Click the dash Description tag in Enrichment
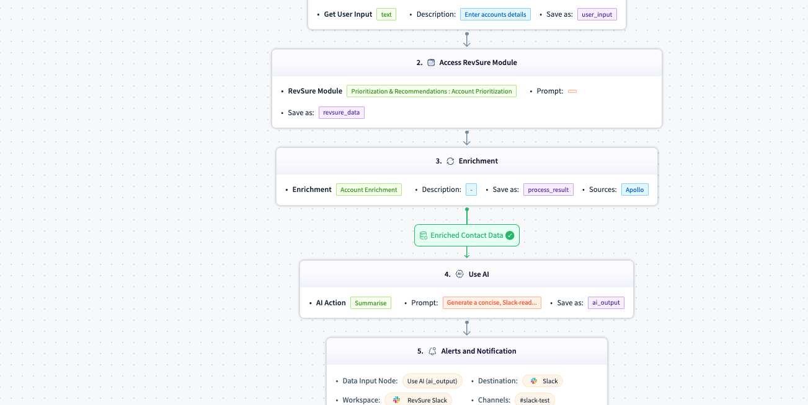 coord(471,189)
